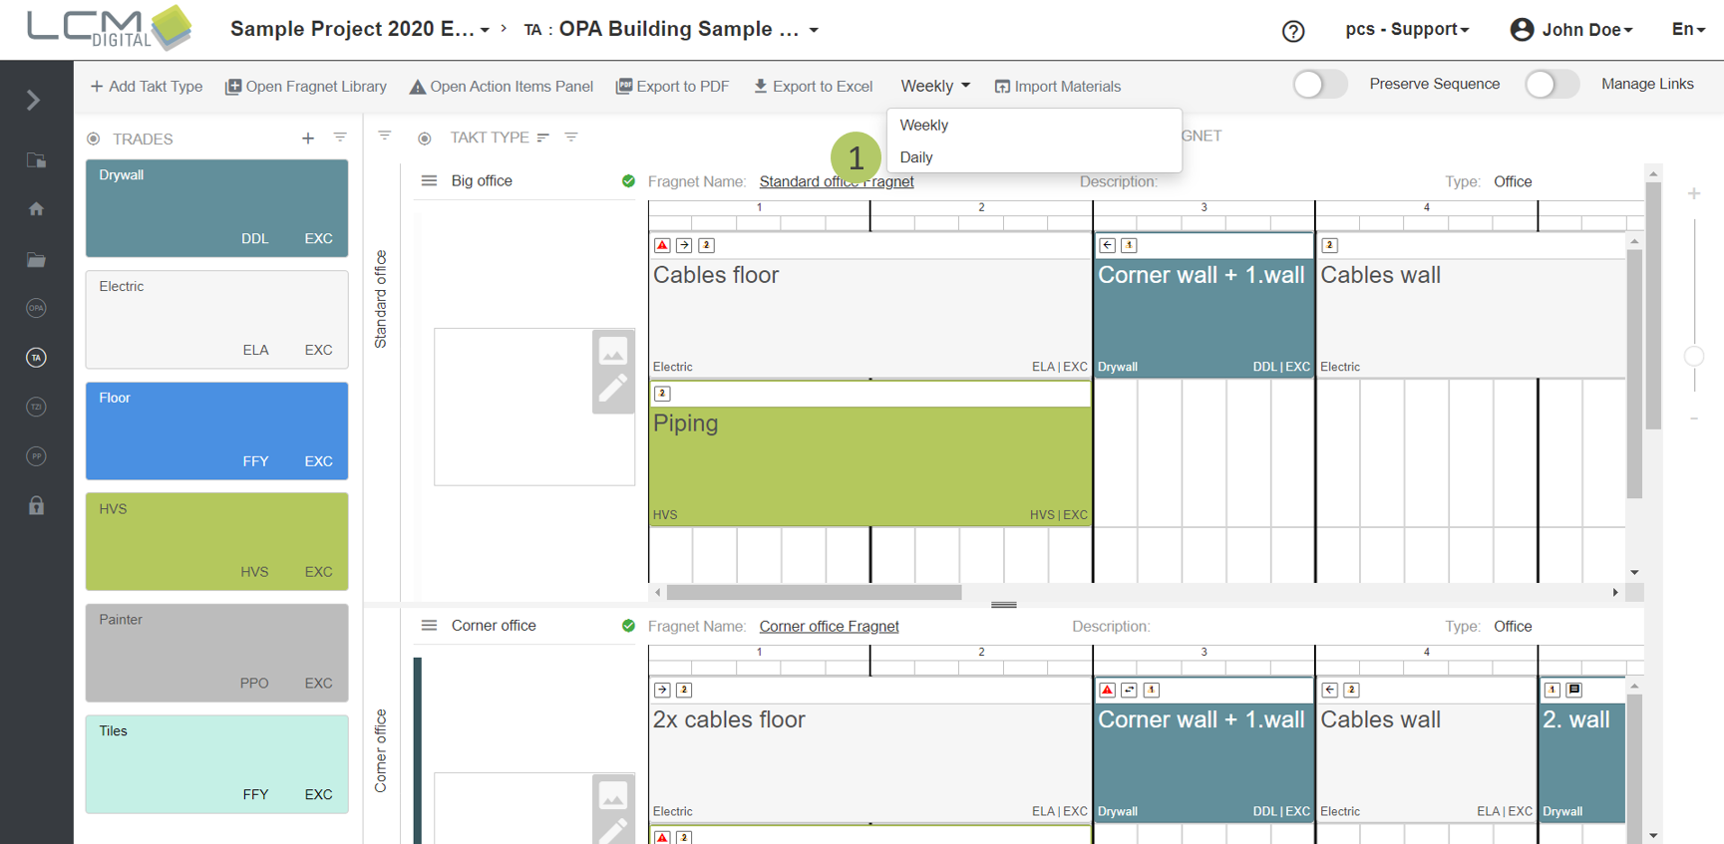The height and width of the screenshot is (844, 1724).
Task: Enable the Preserve Sequence toggle
Action: (1319, 85)
